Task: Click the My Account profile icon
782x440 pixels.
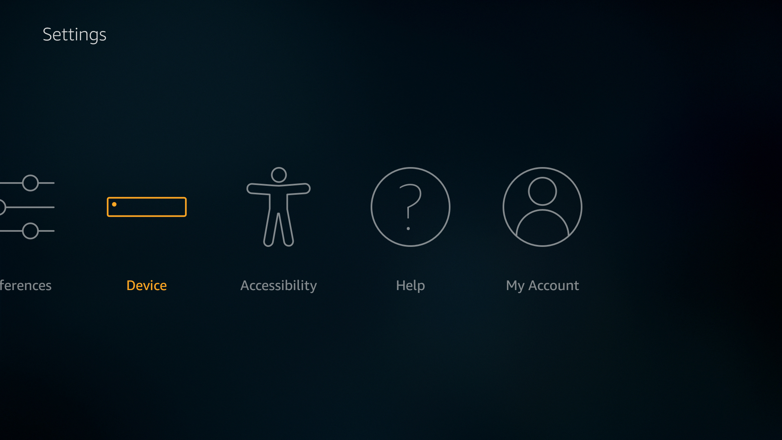Action: (x=543, y=207)
